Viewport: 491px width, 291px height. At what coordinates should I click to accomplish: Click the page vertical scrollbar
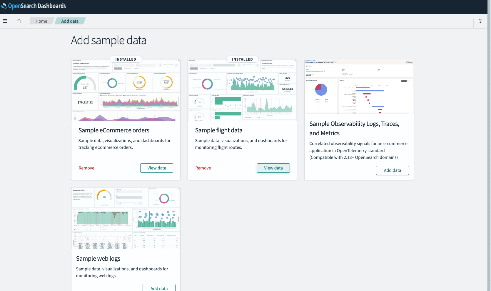(x=489, y=145)
